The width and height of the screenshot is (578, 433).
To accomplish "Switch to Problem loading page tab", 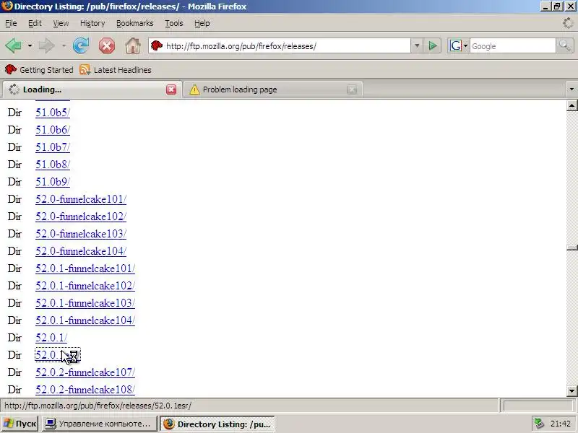I will pos(273,89).
